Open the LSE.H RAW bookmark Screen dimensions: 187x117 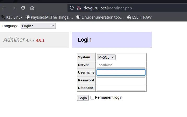click(139, 17)
